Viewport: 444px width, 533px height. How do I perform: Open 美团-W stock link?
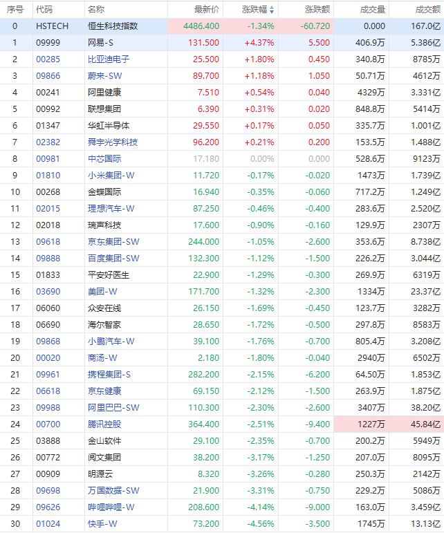tap(102, 291)
